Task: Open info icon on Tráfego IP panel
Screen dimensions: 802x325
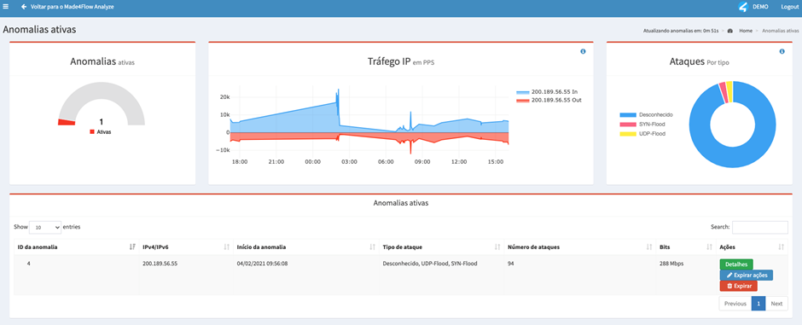Action: [583, 52]
